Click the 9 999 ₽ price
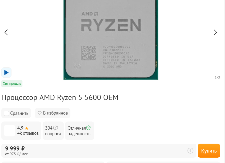This screenshot has width=225, height=163. 15,148
